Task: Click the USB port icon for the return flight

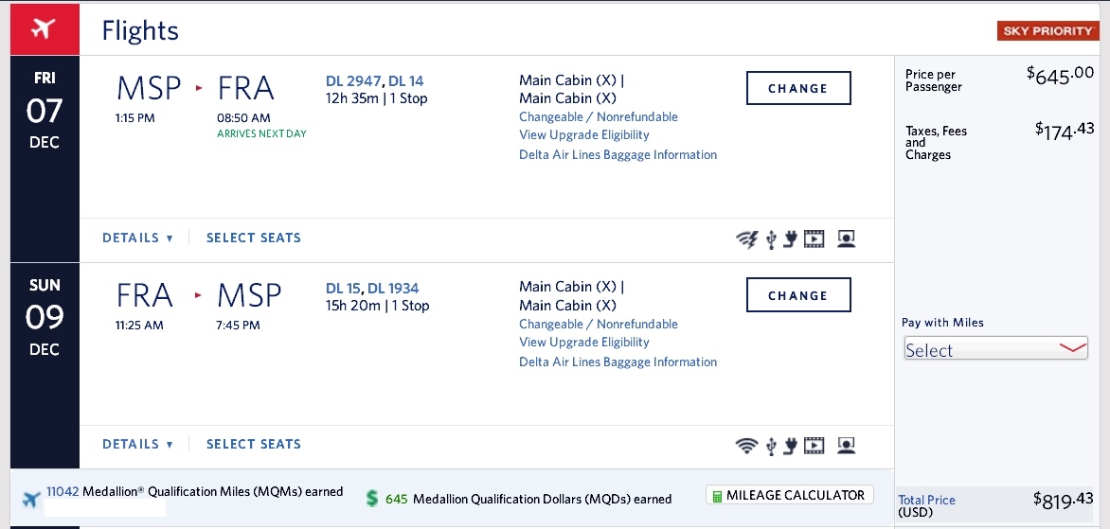Action: 771,446
